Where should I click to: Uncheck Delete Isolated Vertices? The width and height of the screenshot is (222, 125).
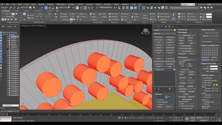[180, 106]
